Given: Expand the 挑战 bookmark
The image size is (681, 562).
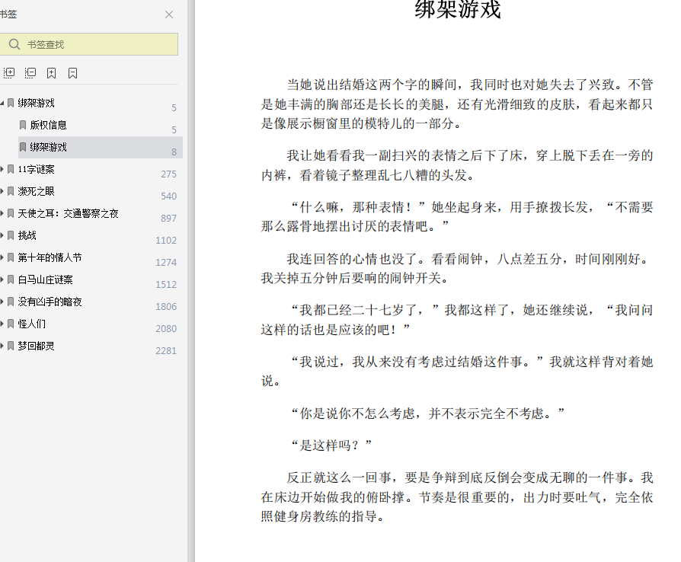Looking at the screenshot, I should click(2, 235).
